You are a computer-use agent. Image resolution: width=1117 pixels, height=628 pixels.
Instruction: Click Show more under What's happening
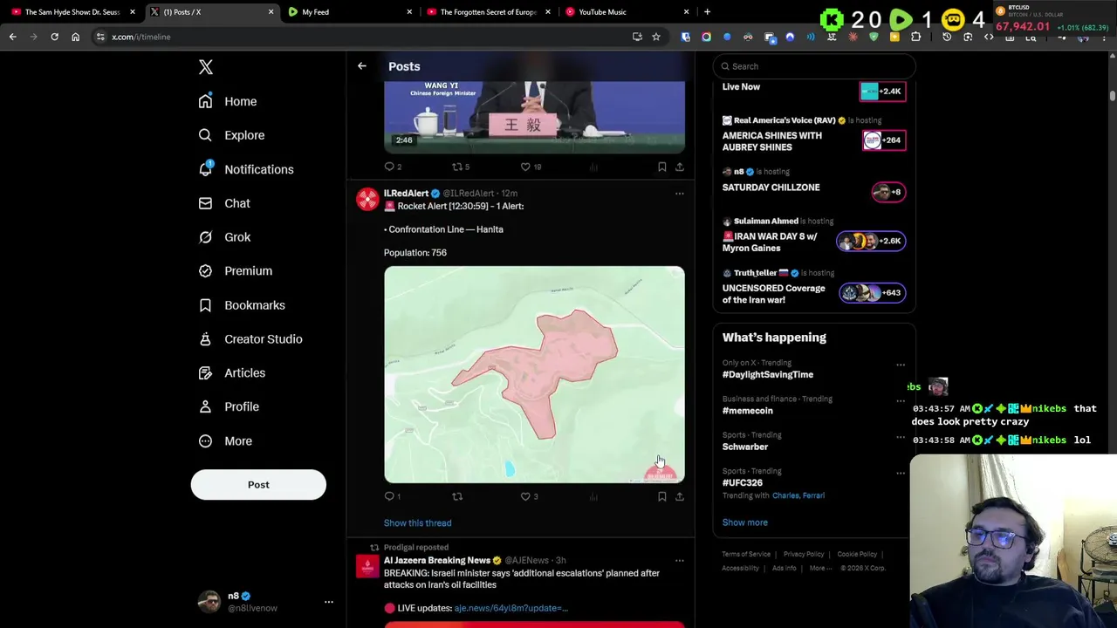pyautogui.click(x=745, y=522)
